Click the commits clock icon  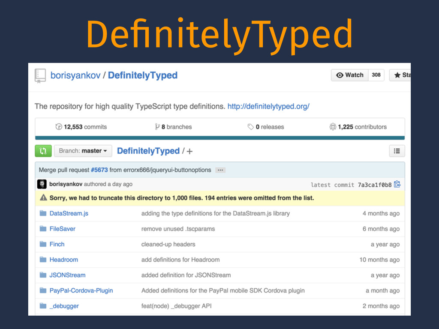click(x=58, y=127)
